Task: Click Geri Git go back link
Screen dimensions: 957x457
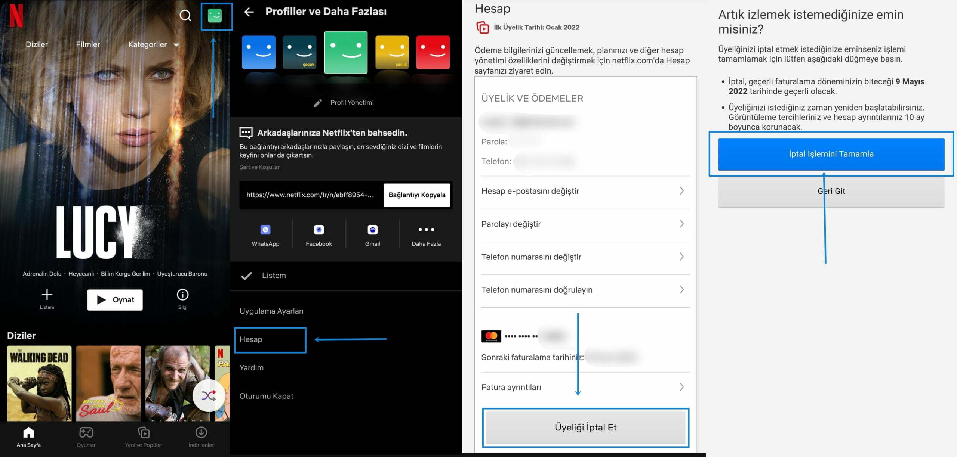Action: coord(831,191)
